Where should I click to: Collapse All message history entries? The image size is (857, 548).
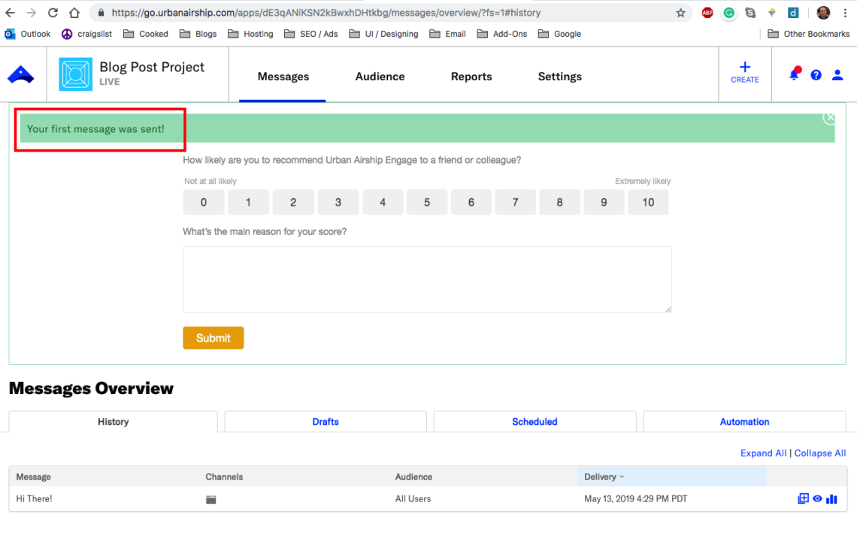(x=819, y=453)
